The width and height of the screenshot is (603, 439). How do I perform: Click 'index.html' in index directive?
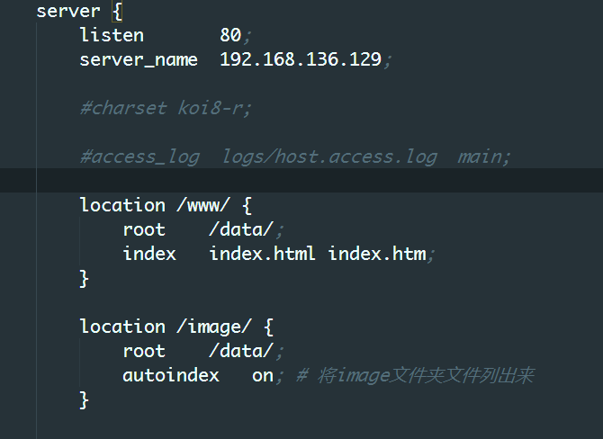pyautogui.click(x=262, y=254)
